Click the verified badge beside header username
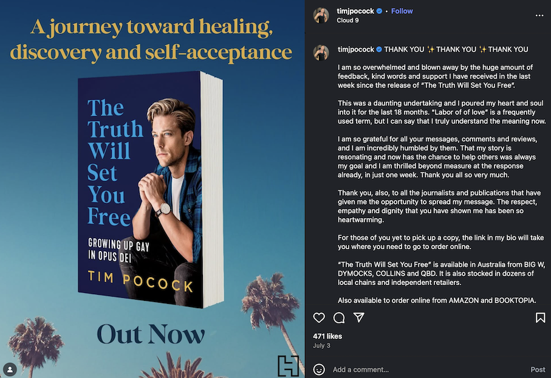The image size is (551, 378). (x=379, y=12)
